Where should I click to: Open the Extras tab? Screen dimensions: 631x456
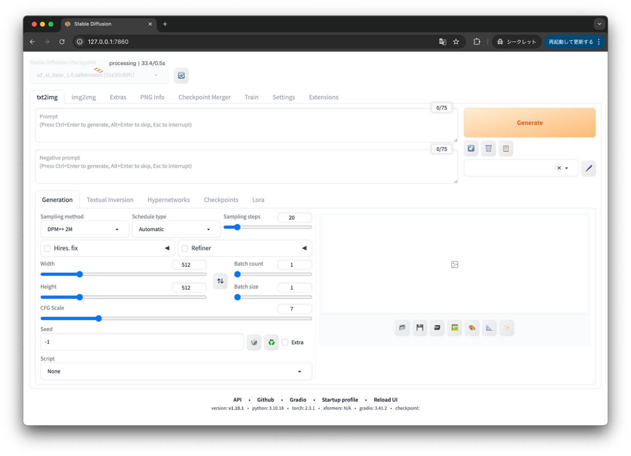pos(118,97)
